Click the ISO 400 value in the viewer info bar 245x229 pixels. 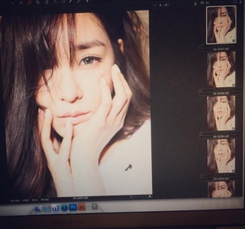15,201
